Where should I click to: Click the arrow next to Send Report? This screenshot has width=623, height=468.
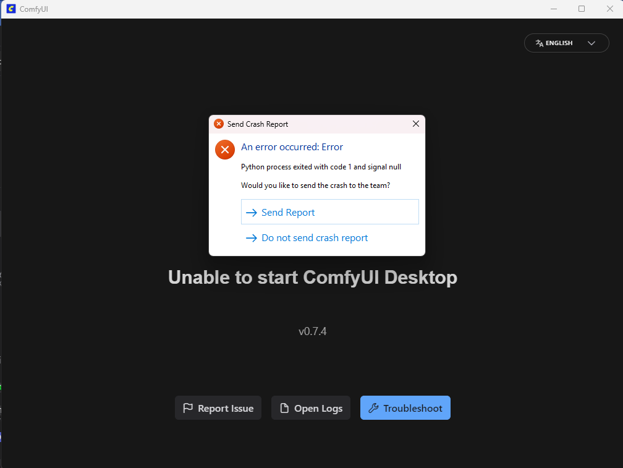click(252, 213)
